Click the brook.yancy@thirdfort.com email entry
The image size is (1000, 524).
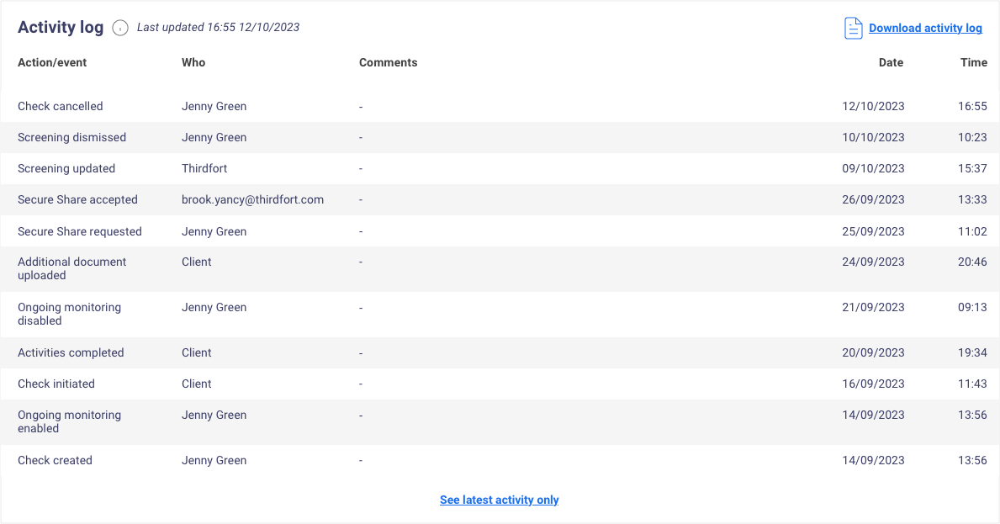tap(252, 199)
